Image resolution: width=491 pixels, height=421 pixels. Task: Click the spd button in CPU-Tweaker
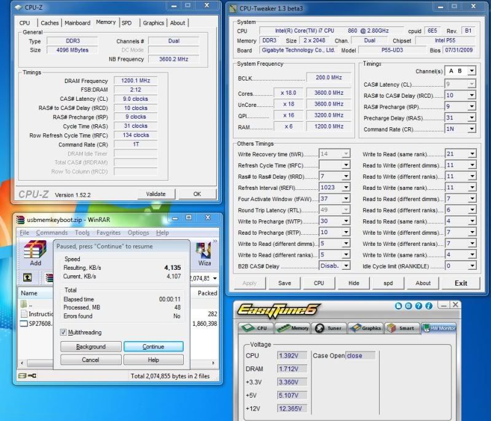(388, 283)
